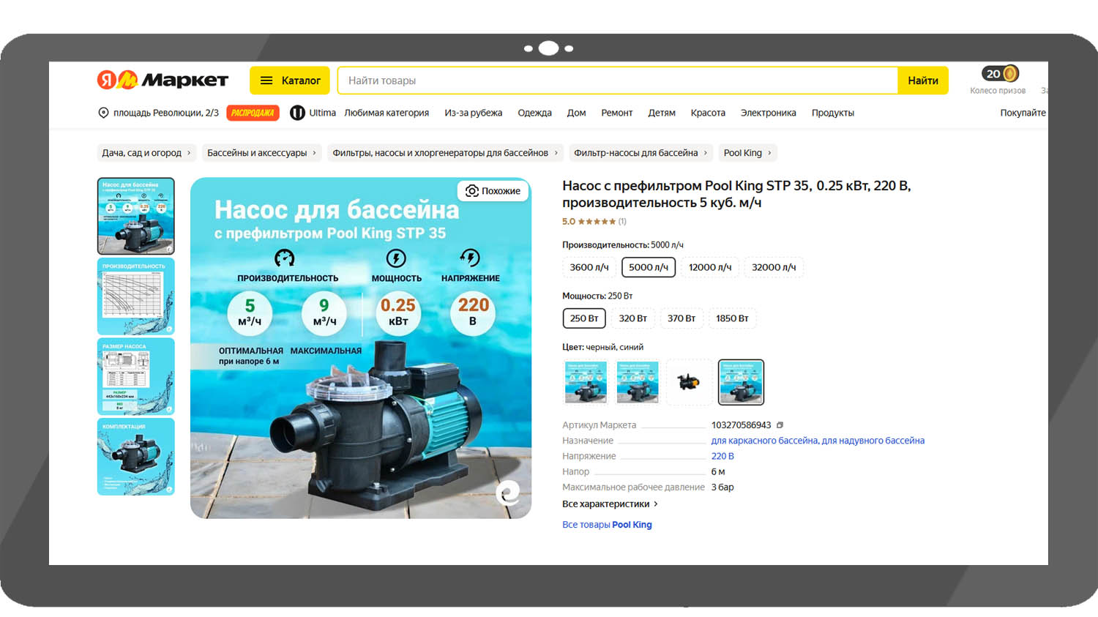Image resolution: width=1098 pixels, height=617 pixels.
Task: Select the outlined fourth color swatch
Action: tap(741, 382)
